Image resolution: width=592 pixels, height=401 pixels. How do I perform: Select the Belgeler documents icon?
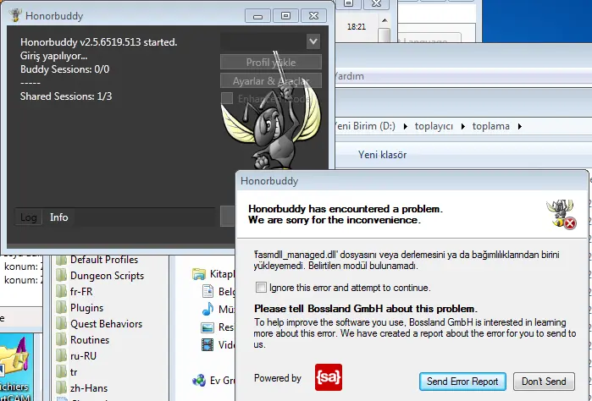[207, 291]
